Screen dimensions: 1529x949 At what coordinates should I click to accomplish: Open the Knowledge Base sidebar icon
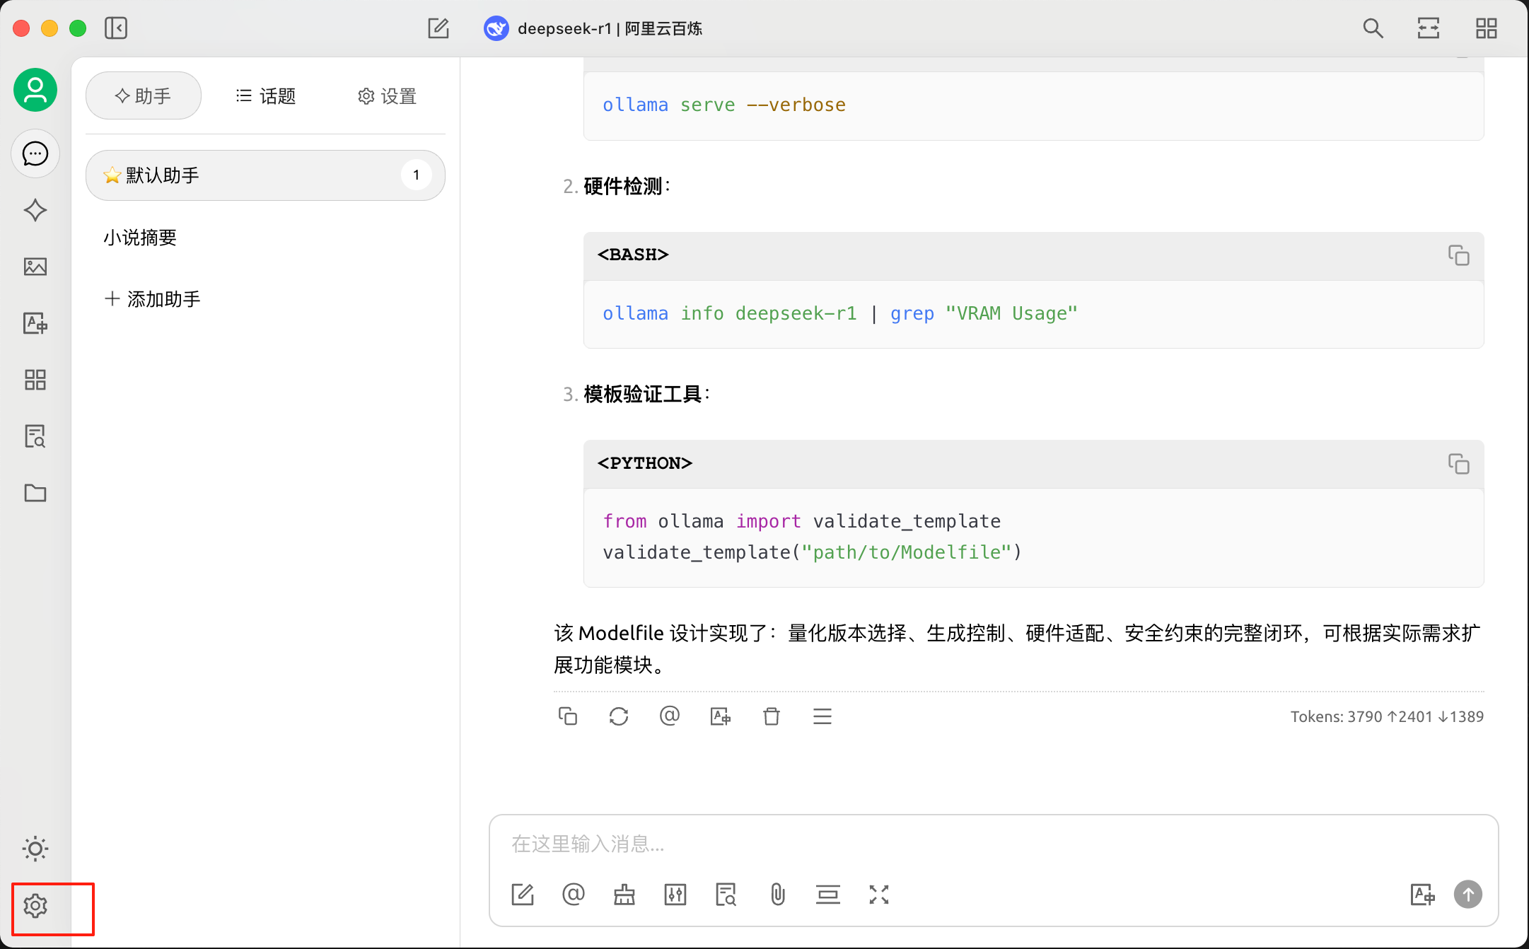click(35, 436)
